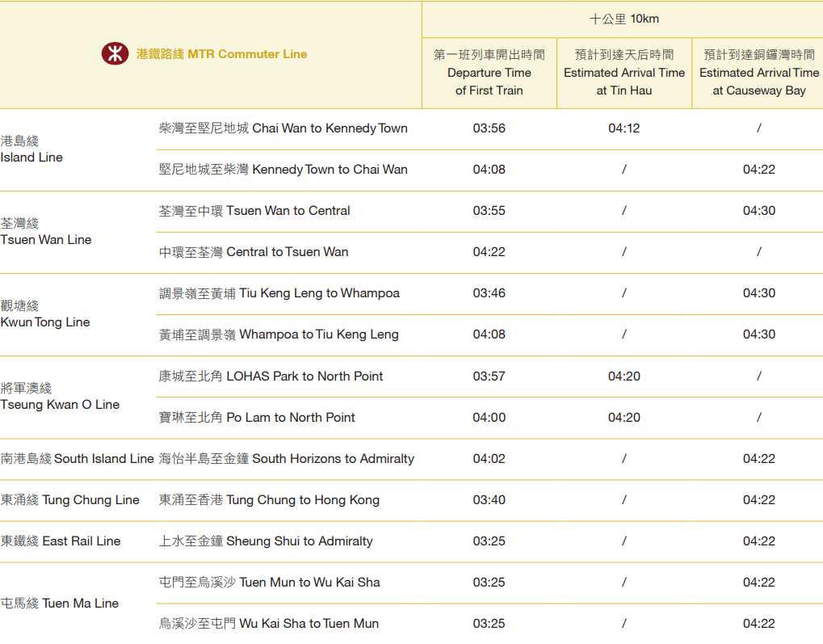Click the 03:40 Tung Chung departure time
This screenshot has height=644, width=823.
[489, 500]
